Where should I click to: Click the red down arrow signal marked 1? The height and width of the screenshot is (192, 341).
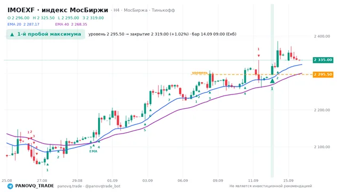pyautogui.click(x=258, y=56)
